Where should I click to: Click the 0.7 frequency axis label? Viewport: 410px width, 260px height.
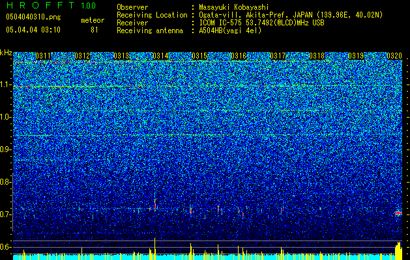(5, 214)
